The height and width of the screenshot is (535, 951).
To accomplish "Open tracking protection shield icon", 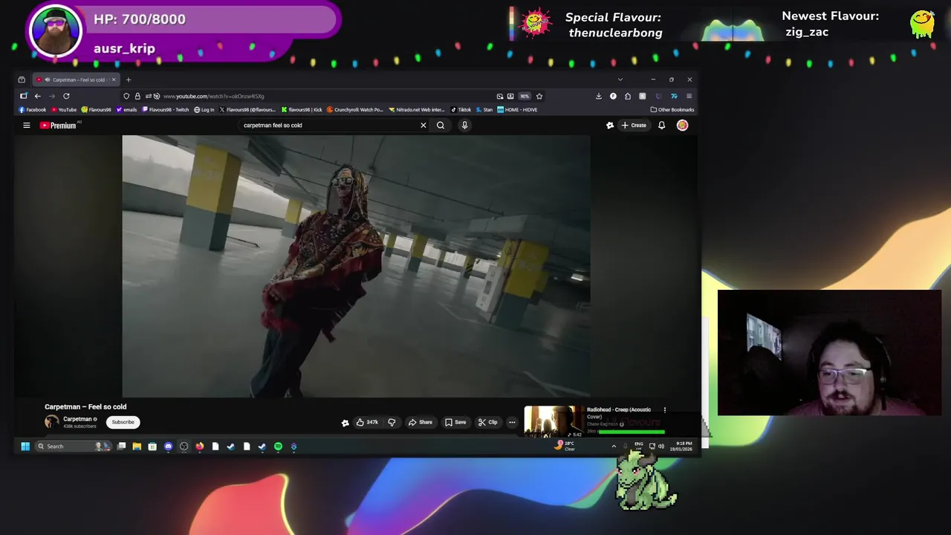I will click(126, 96).
